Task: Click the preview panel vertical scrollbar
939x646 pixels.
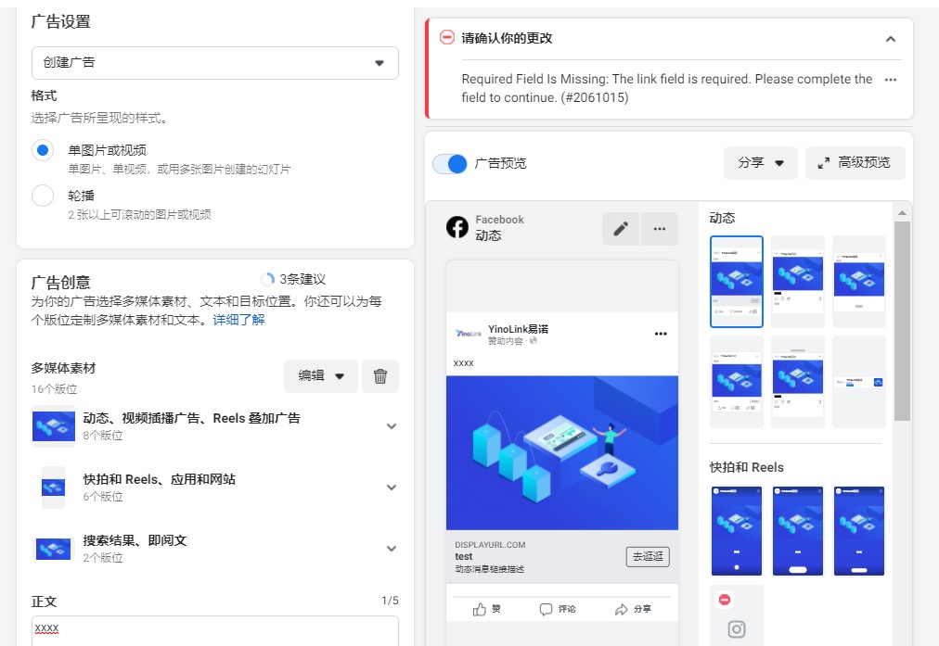Action: click(x=902, y=322)
